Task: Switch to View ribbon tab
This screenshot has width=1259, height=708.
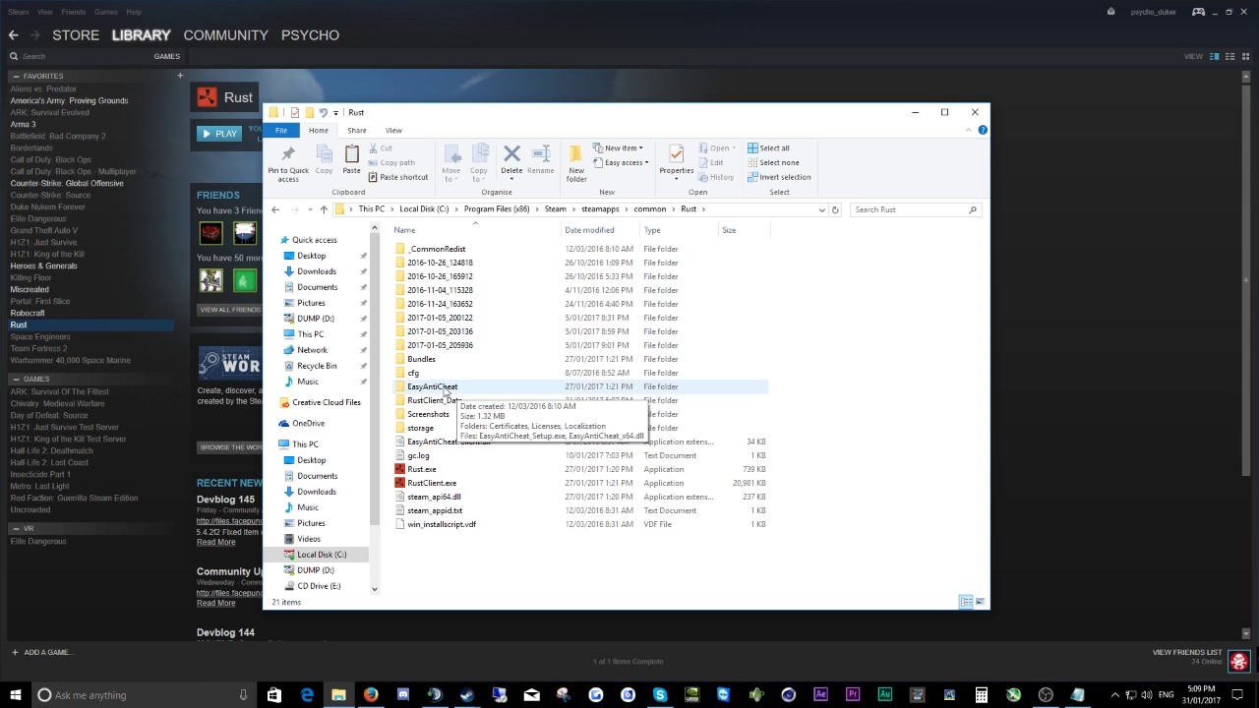Action: click(393, 130)
